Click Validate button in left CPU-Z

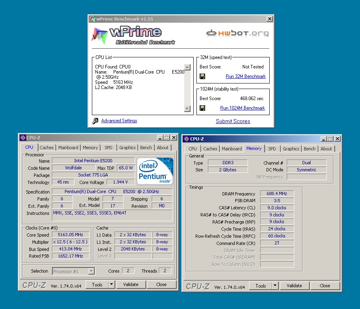pyautogui.click(x=131, y=284)
